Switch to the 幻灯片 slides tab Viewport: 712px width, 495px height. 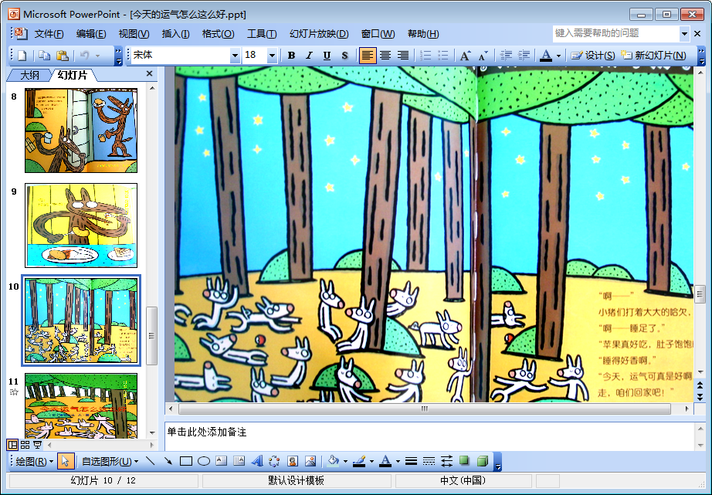click(x=72, y=75)
